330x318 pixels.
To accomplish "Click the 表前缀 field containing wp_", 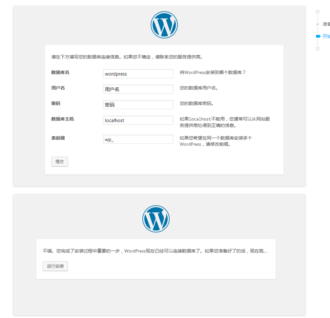I will [138, 139].
